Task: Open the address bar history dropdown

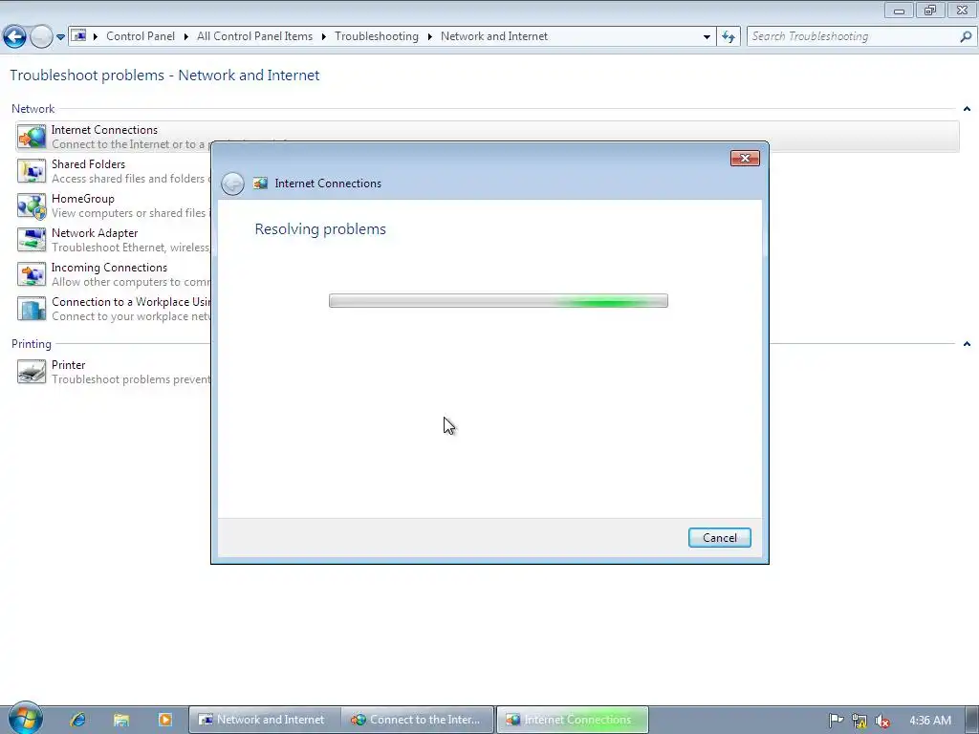Action: (x=707, y=36)
